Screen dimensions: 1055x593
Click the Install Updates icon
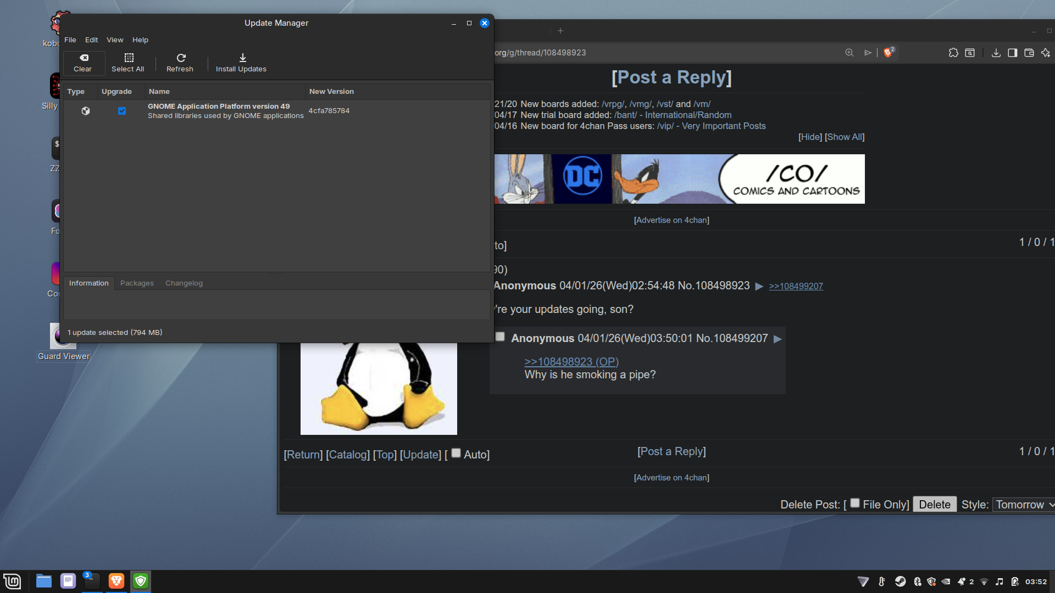[x=242, y=58]
